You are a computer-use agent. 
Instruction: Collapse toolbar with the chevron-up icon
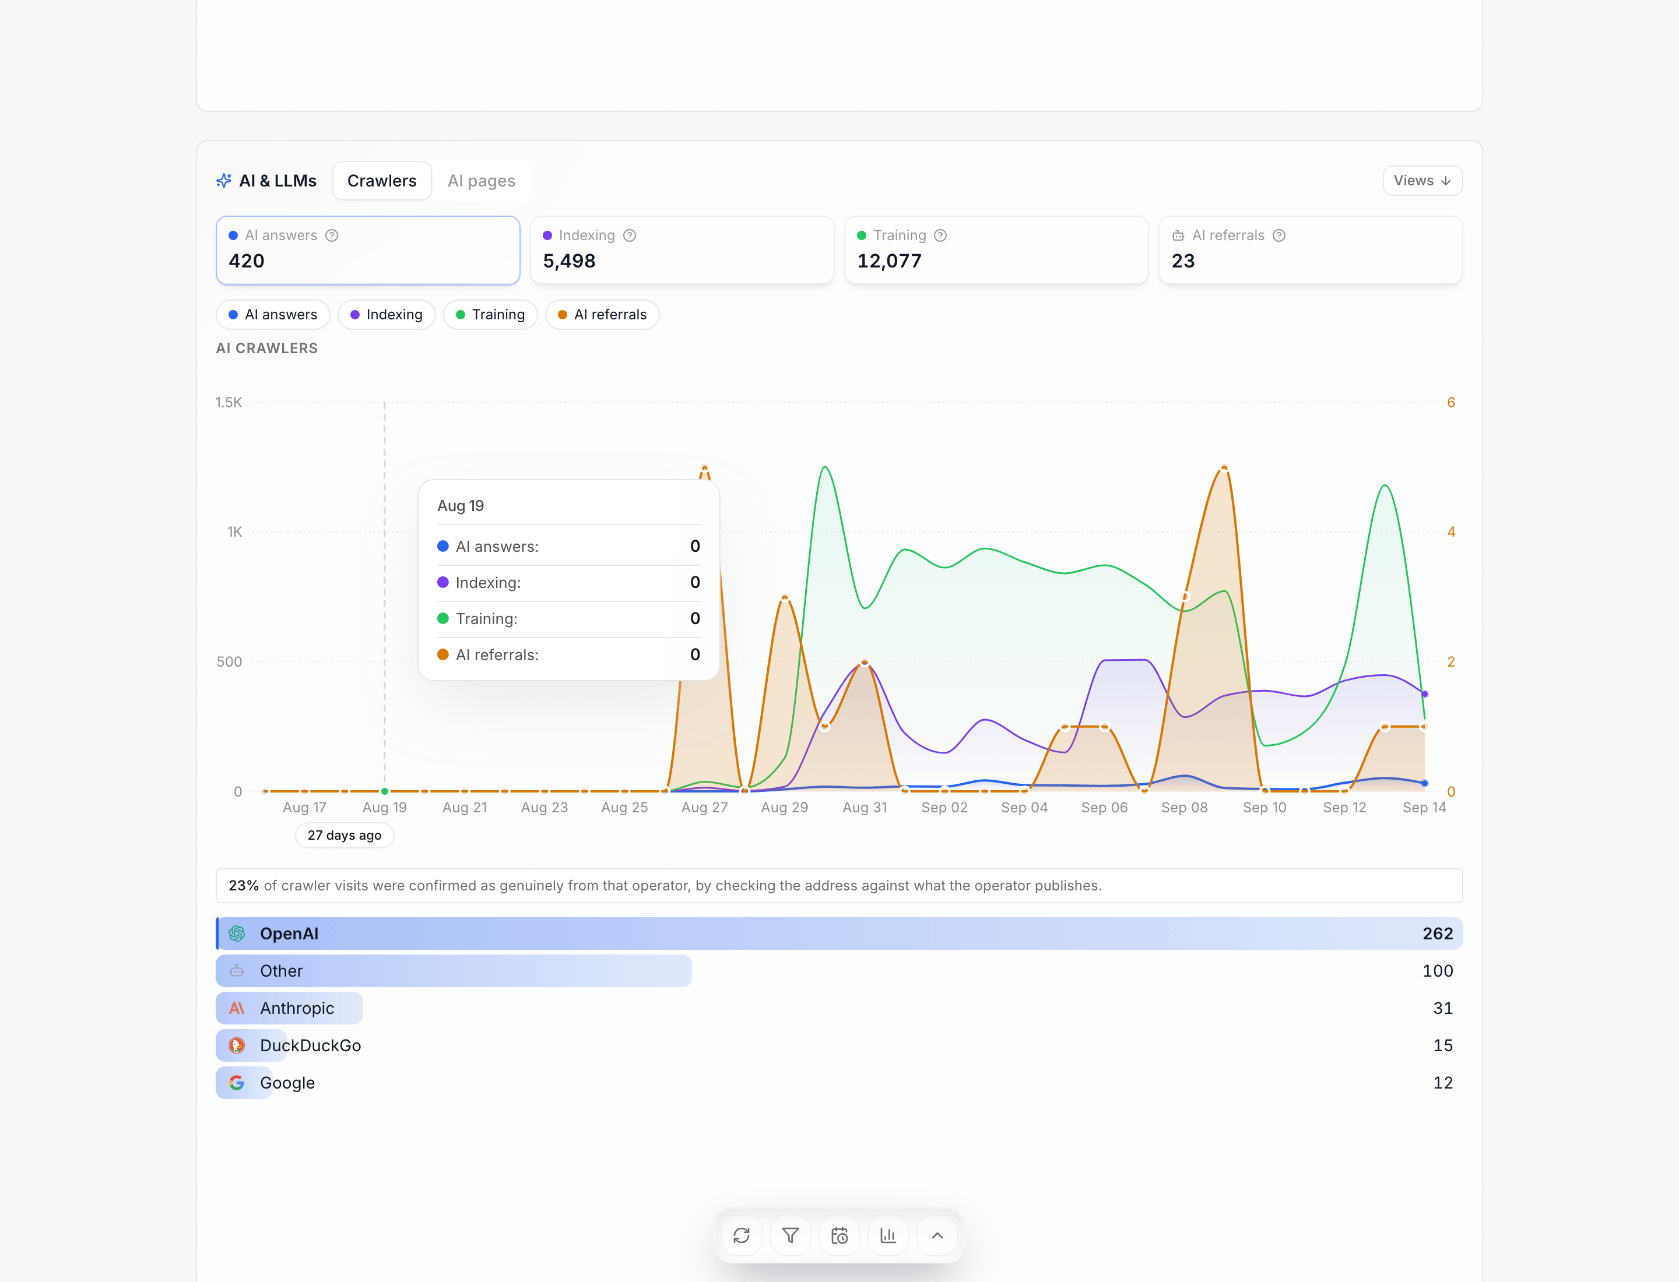tap(937, 1235)
